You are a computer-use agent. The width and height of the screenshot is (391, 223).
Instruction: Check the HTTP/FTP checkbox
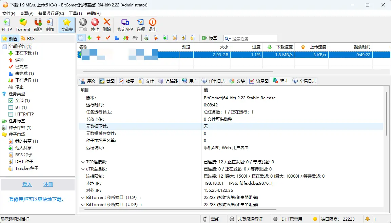click(x=11, y=114)
